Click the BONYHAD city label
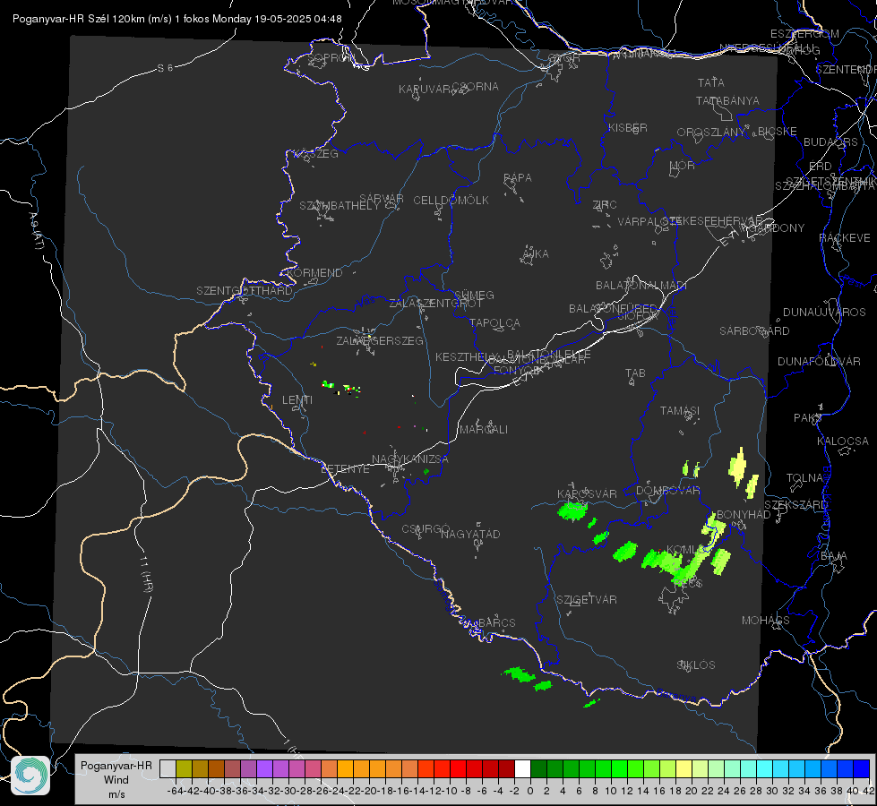The width and height of the screenshot is (877, 806). (x=744, y=514)
